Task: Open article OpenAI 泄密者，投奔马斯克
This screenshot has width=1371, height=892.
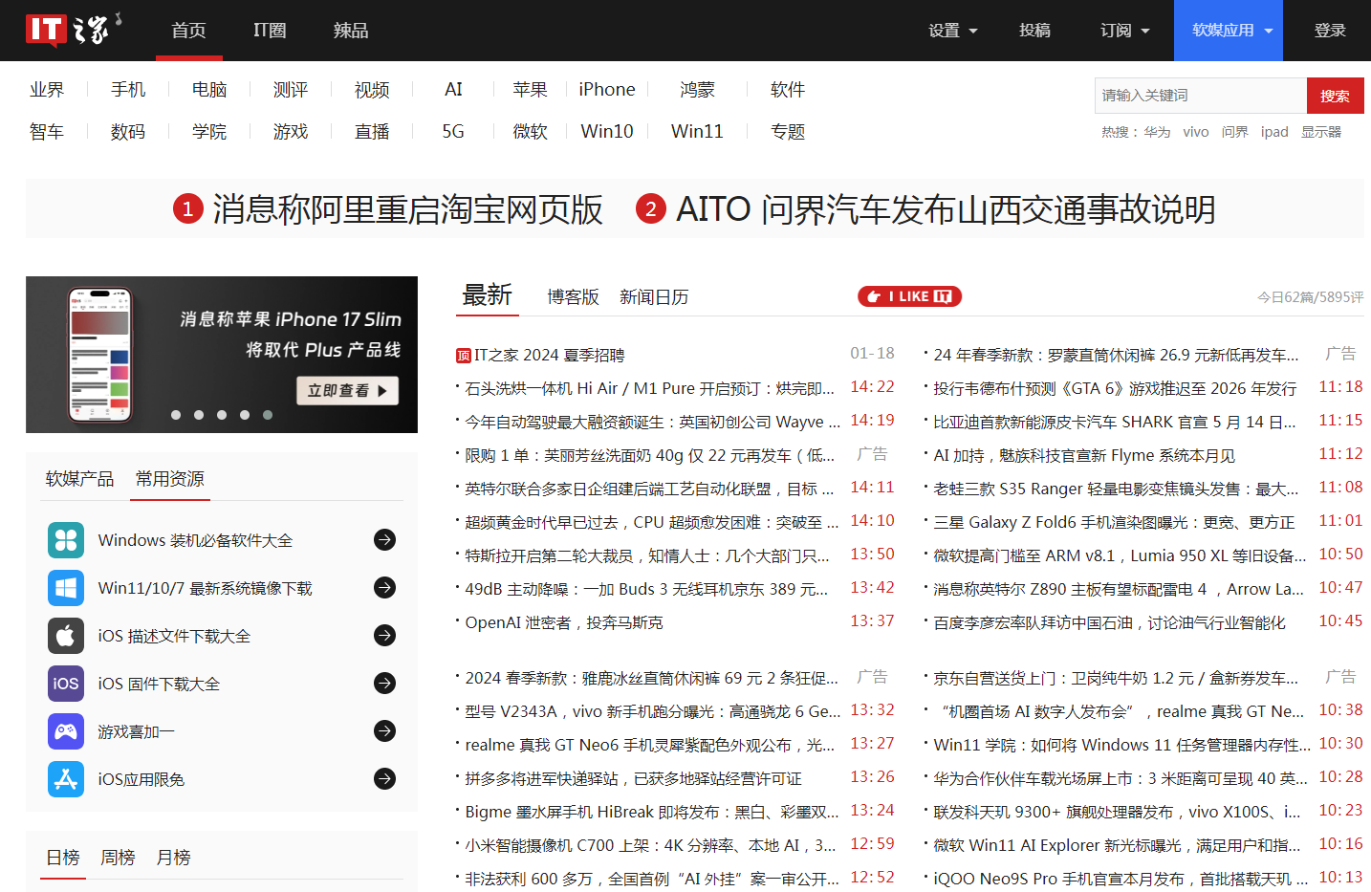Action: click(564, 622)
